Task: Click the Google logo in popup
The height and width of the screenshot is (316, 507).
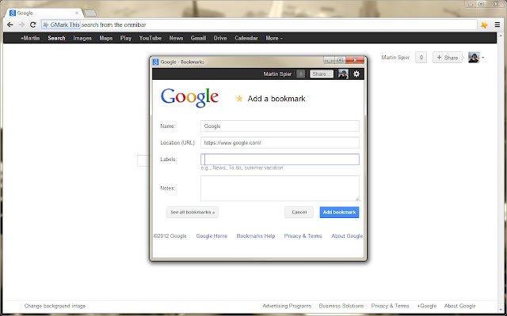Action: 190,98
